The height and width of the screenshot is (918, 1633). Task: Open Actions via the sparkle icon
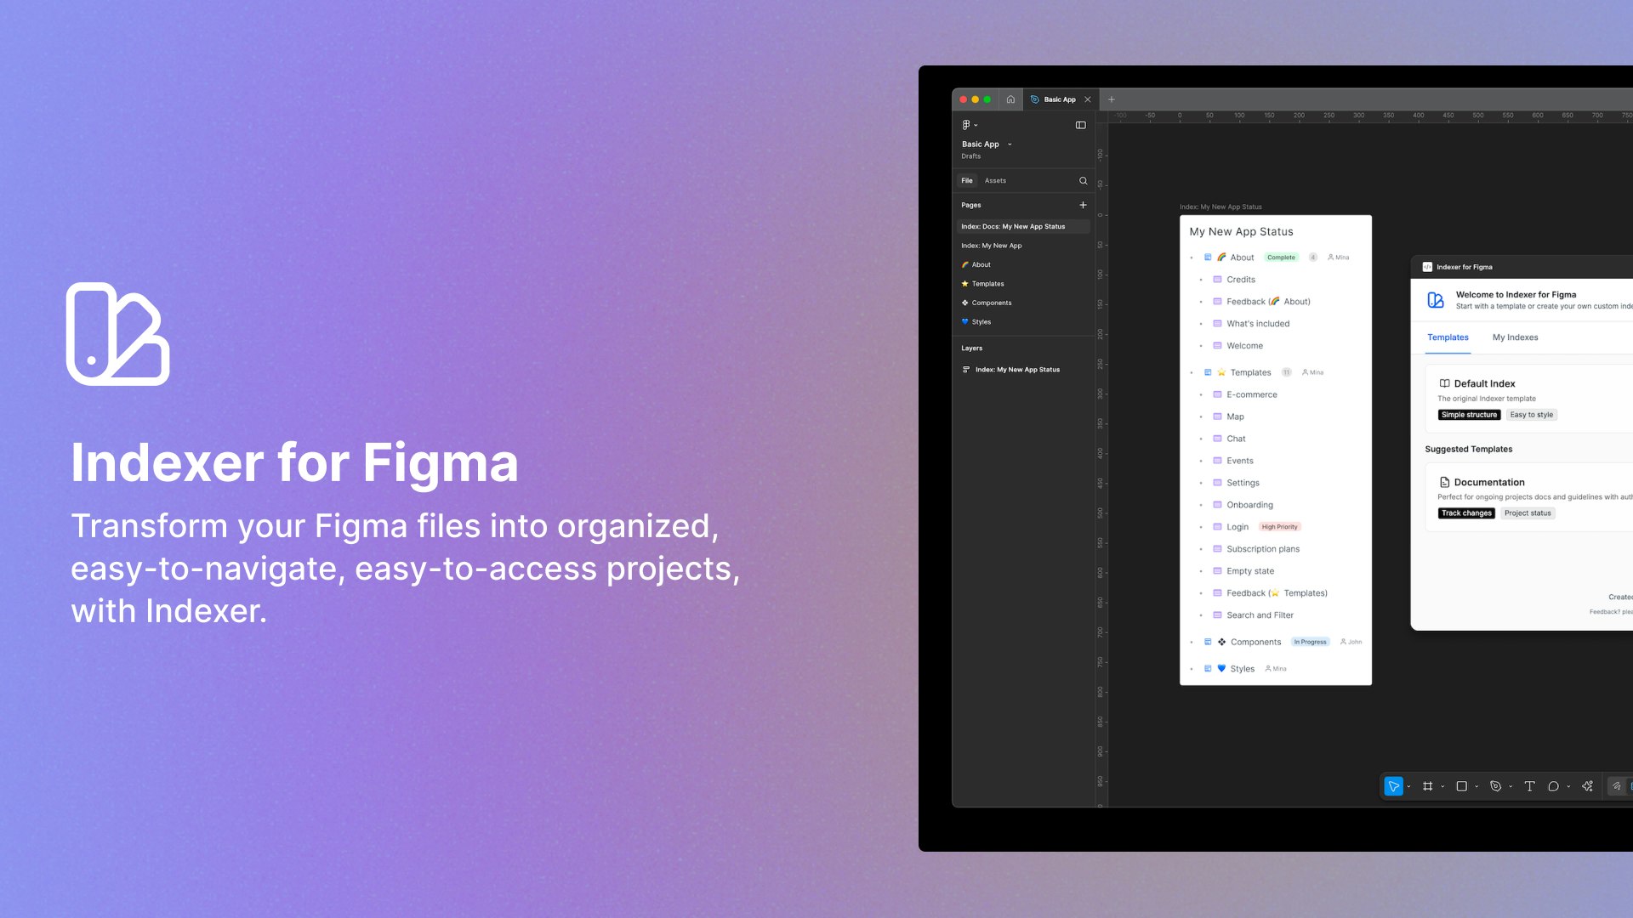point(1588,786)
